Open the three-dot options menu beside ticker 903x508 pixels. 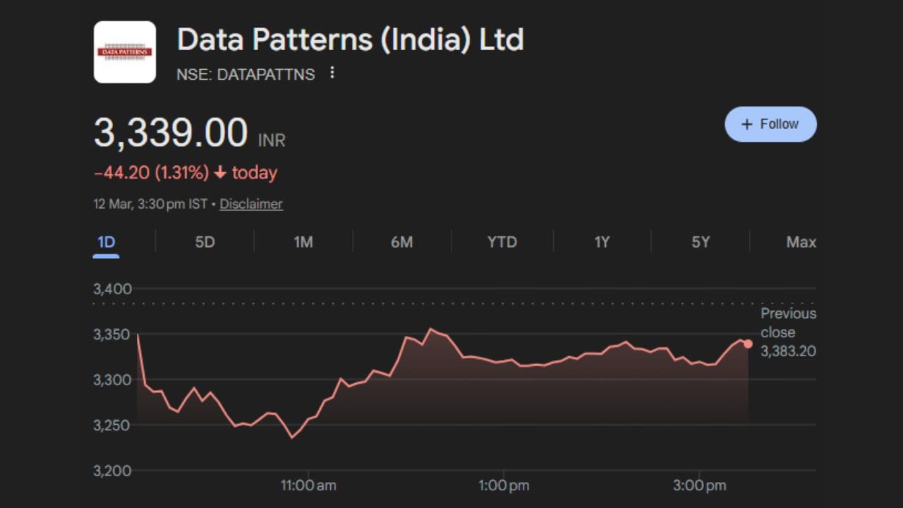(x=332, y=73)
